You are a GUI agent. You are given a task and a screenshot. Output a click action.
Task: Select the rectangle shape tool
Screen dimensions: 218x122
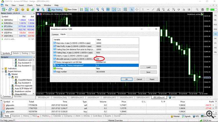(189, 10)
